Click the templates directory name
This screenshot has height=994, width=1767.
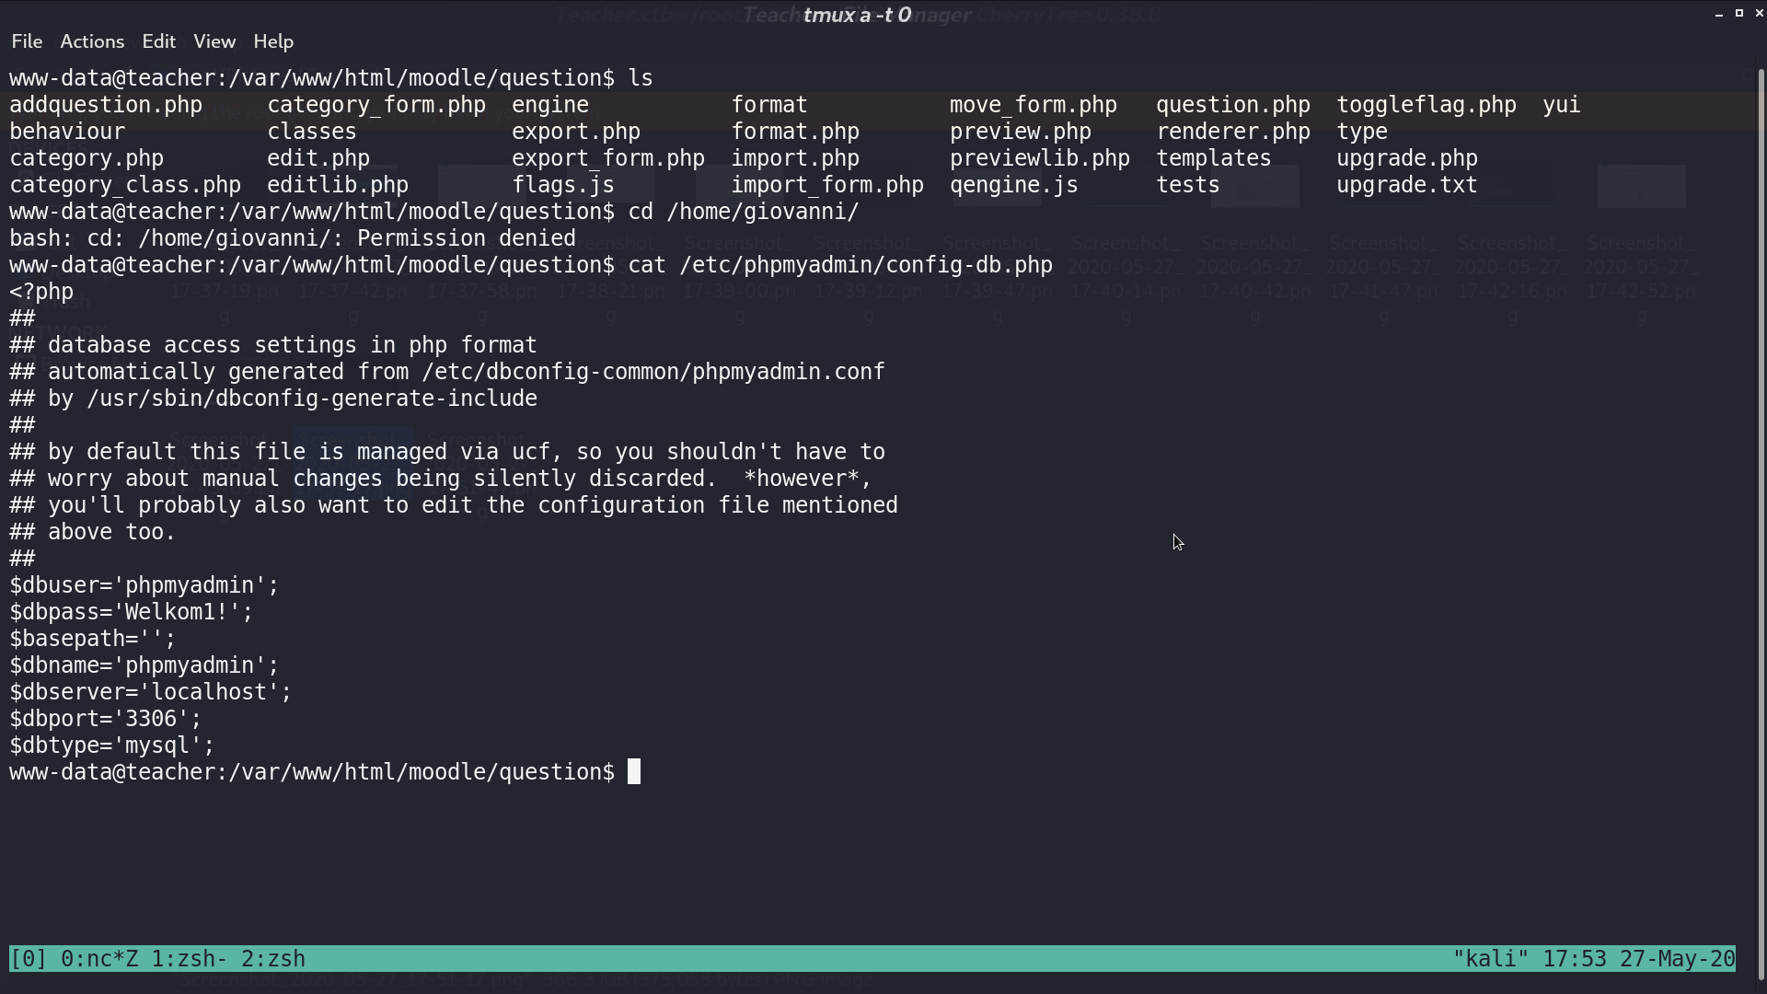(1214, 158)
